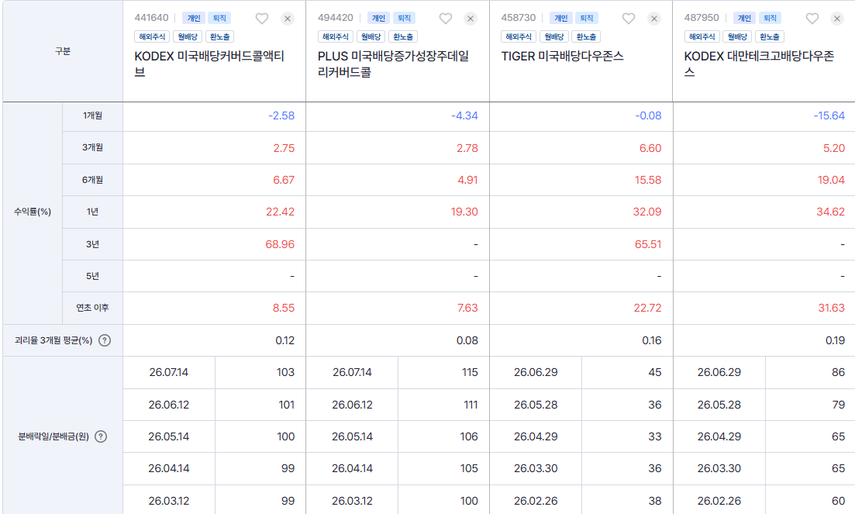Favorite the TIGER 미국배당다우존스 ETF heart
The width and height of the screenshot is (855, 514).
point(629,19)
